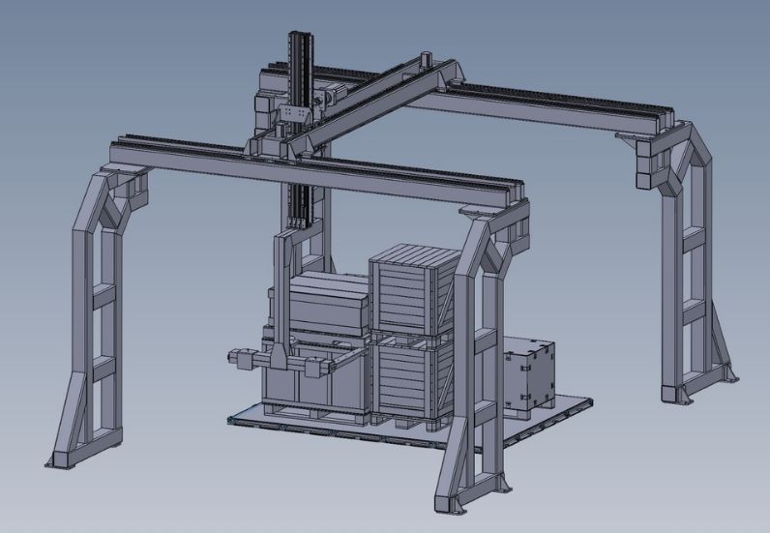Click the bracket at rear rail's right end
This screenshot has width=770, height=533.
640,147
